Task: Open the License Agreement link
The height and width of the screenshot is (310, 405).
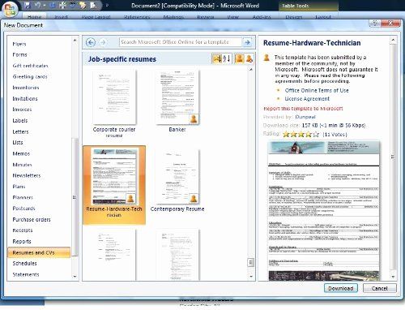Action: click(x=307, y=99)
